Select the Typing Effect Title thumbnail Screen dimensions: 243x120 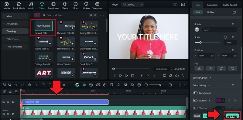89,26
